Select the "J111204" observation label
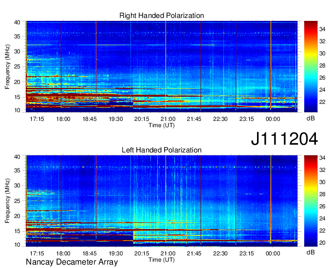Screen dimensions: 331x268 (284, 139)
